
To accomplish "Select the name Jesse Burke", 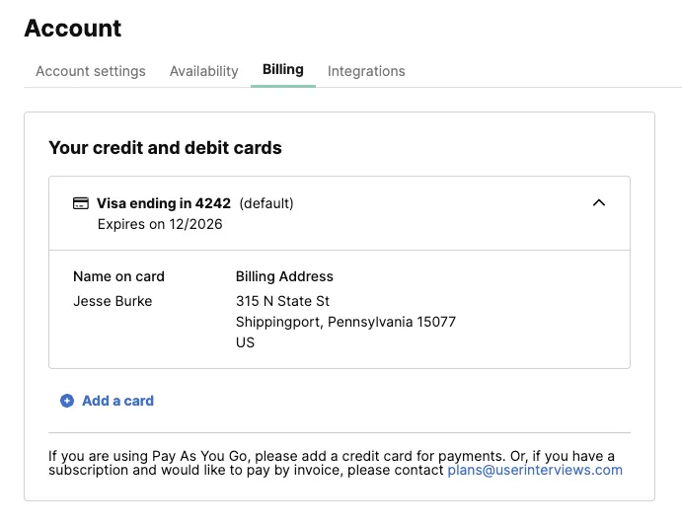I will (113, 301).
